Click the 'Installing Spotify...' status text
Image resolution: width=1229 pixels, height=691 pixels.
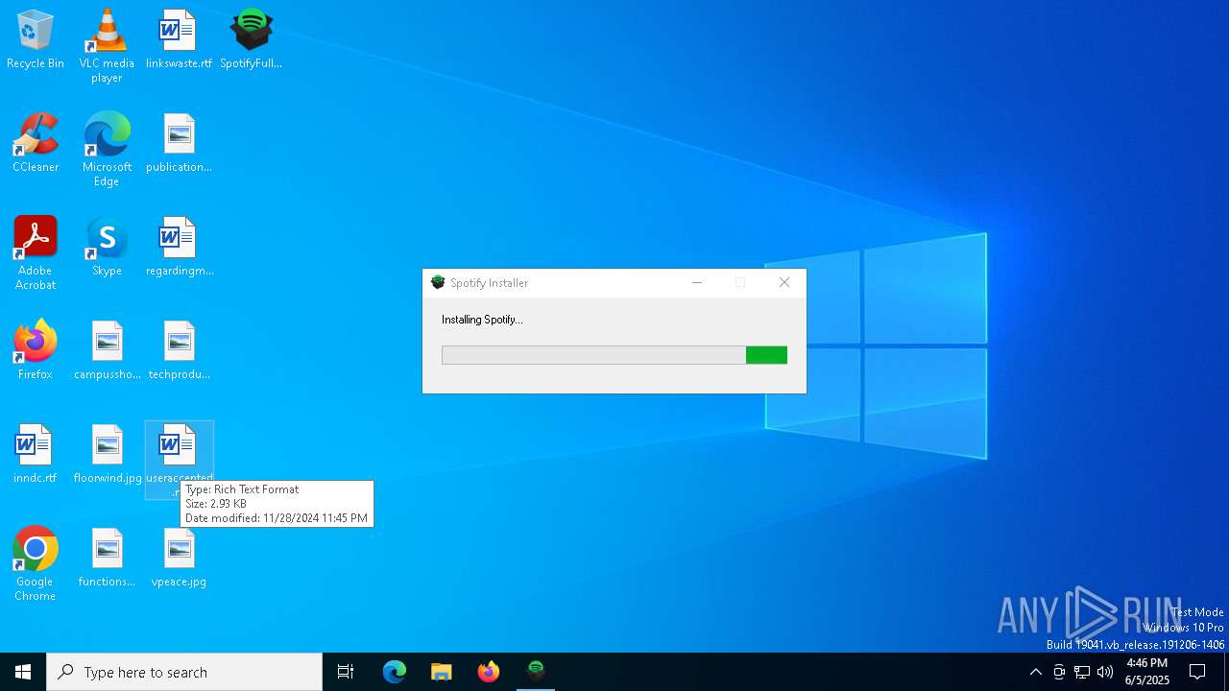(482, 320)
